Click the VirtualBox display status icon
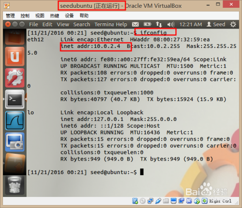The height and width of the screenshot is (208, 242). (x=173, y=201)
